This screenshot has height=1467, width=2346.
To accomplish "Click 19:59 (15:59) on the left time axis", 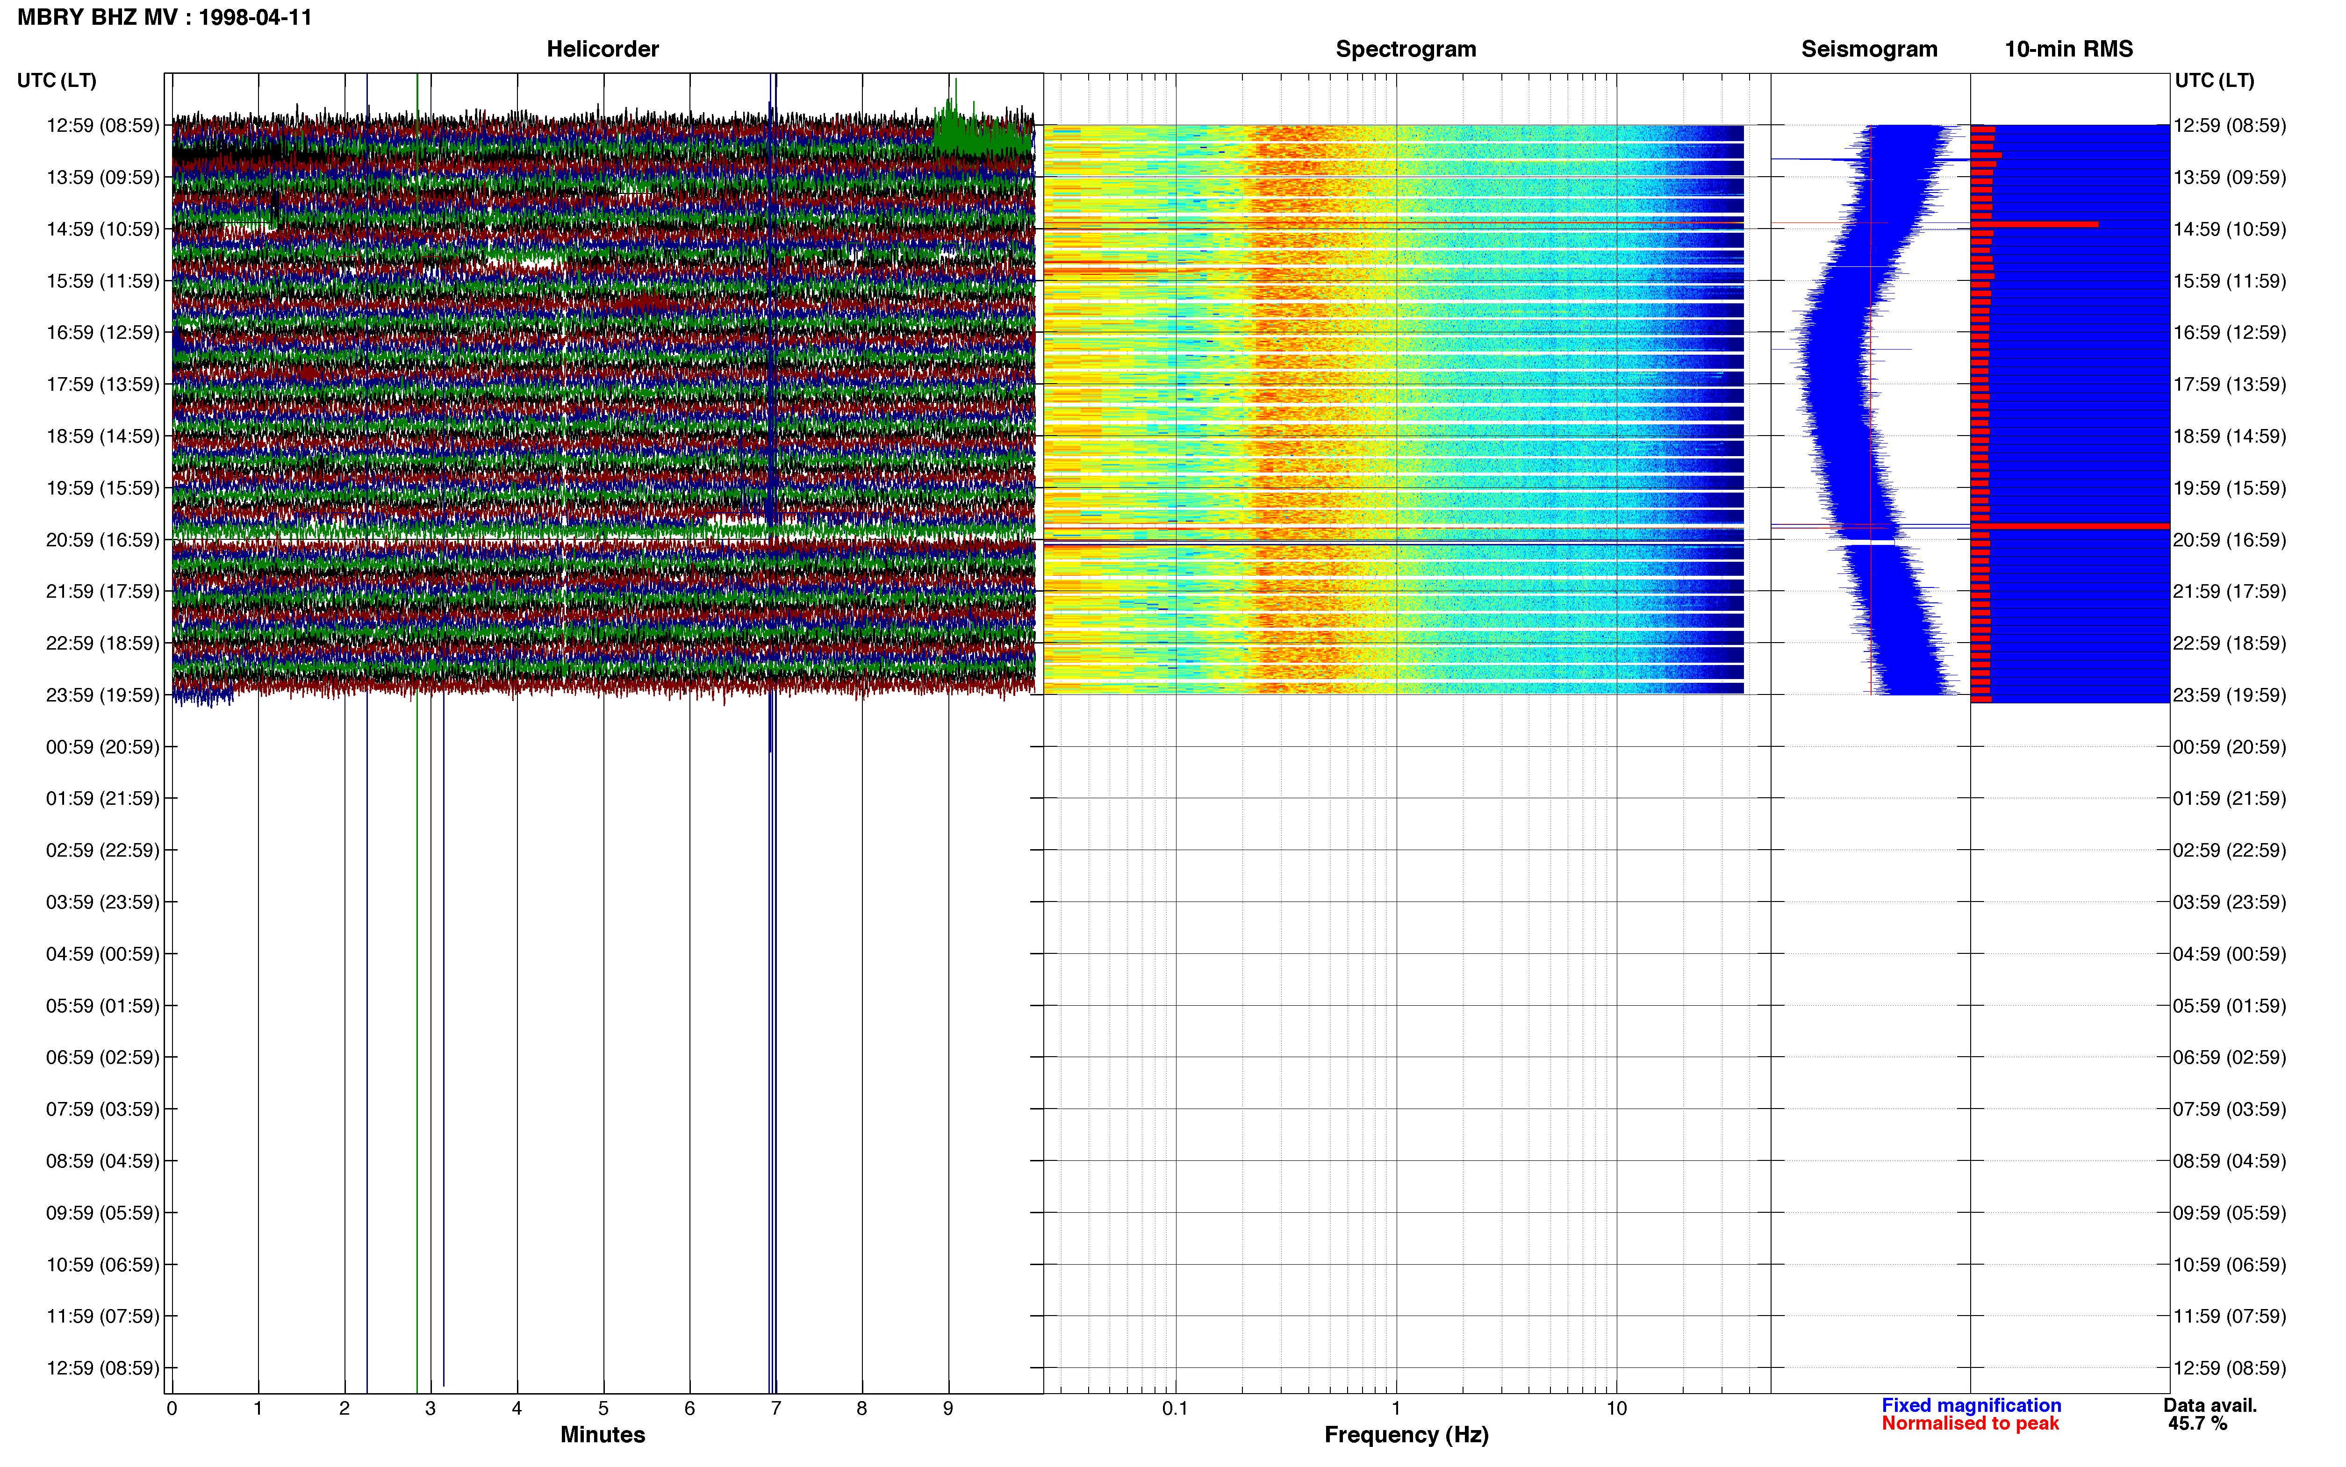I will [103, 488].
